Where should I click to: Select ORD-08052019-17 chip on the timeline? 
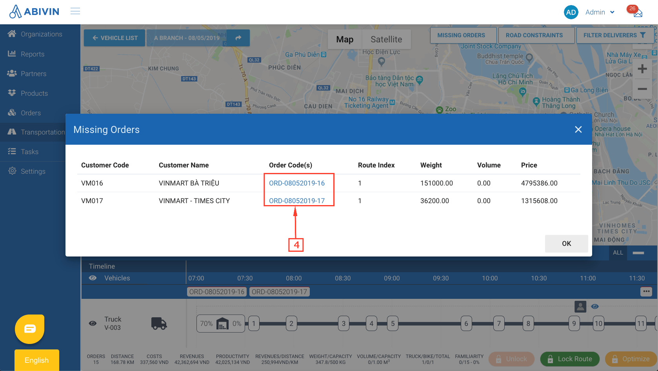tap(279, 291)
